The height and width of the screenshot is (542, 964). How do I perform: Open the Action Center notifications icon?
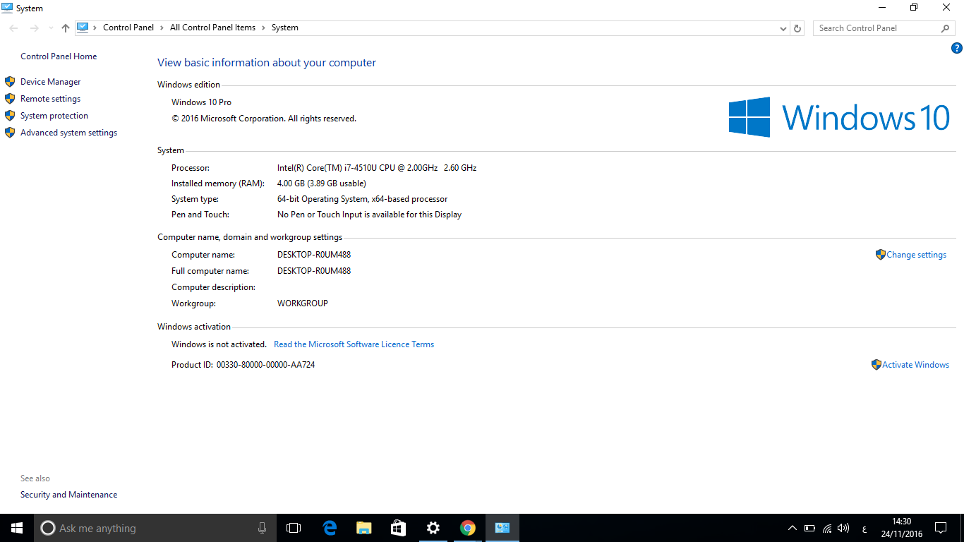point(941,528)
